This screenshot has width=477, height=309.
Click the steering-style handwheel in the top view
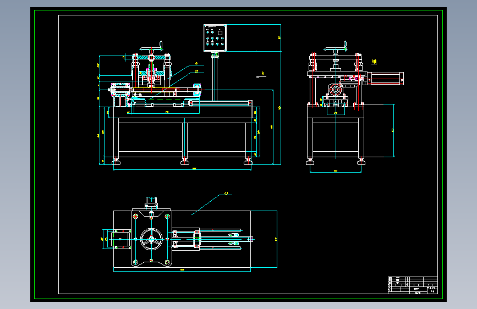151,239
